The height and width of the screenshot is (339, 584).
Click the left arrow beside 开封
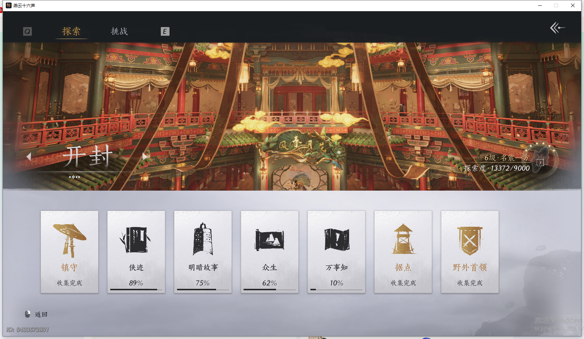pos(29,156)
